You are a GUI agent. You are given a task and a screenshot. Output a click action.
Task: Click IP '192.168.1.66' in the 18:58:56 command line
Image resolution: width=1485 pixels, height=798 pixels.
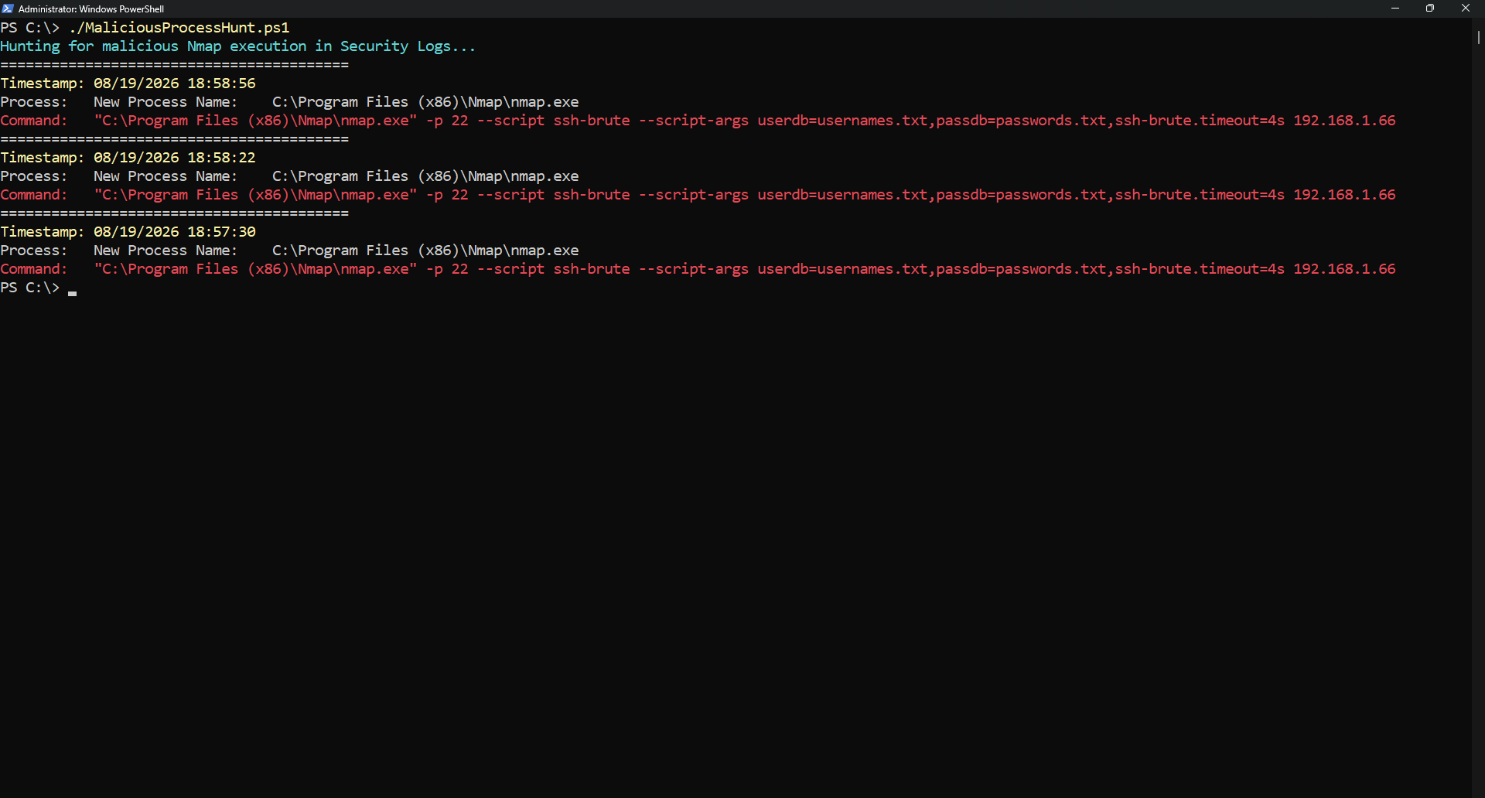coord(1344,121)
